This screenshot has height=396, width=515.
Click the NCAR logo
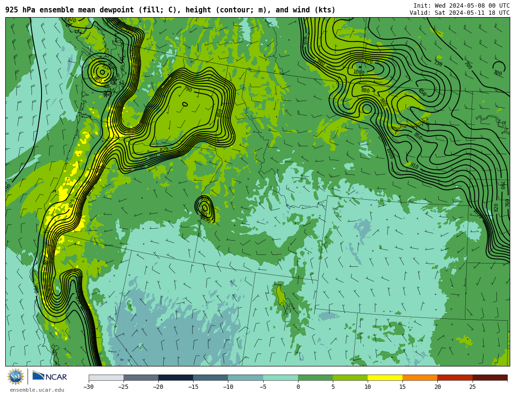pos(50,376)
